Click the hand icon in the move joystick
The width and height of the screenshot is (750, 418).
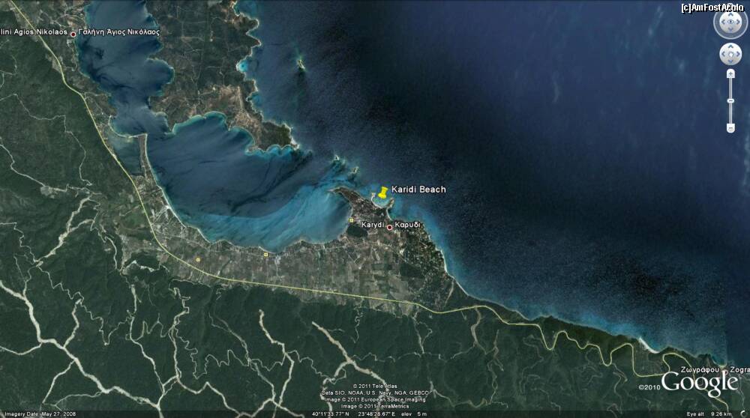[730, 54]
